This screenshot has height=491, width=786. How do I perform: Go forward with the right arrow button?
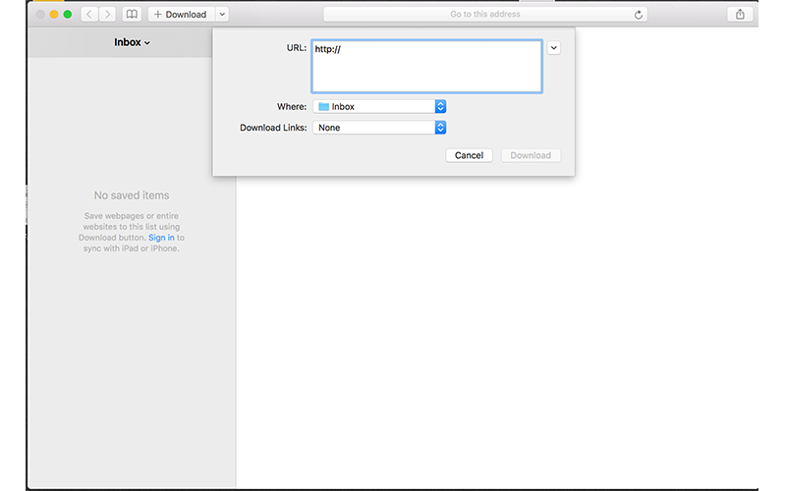click(107, 15)
